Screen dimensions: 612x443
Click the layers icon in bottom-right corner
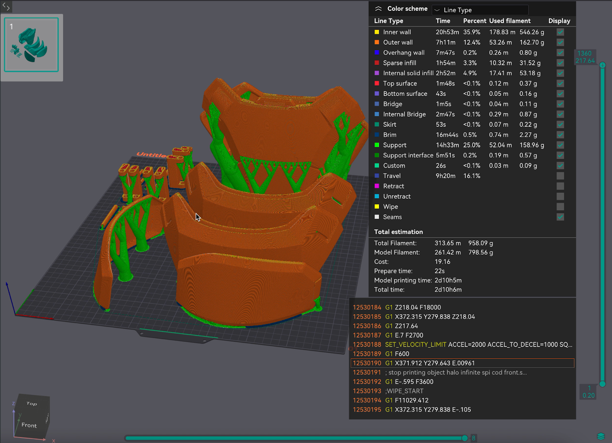tap(601, 436)
